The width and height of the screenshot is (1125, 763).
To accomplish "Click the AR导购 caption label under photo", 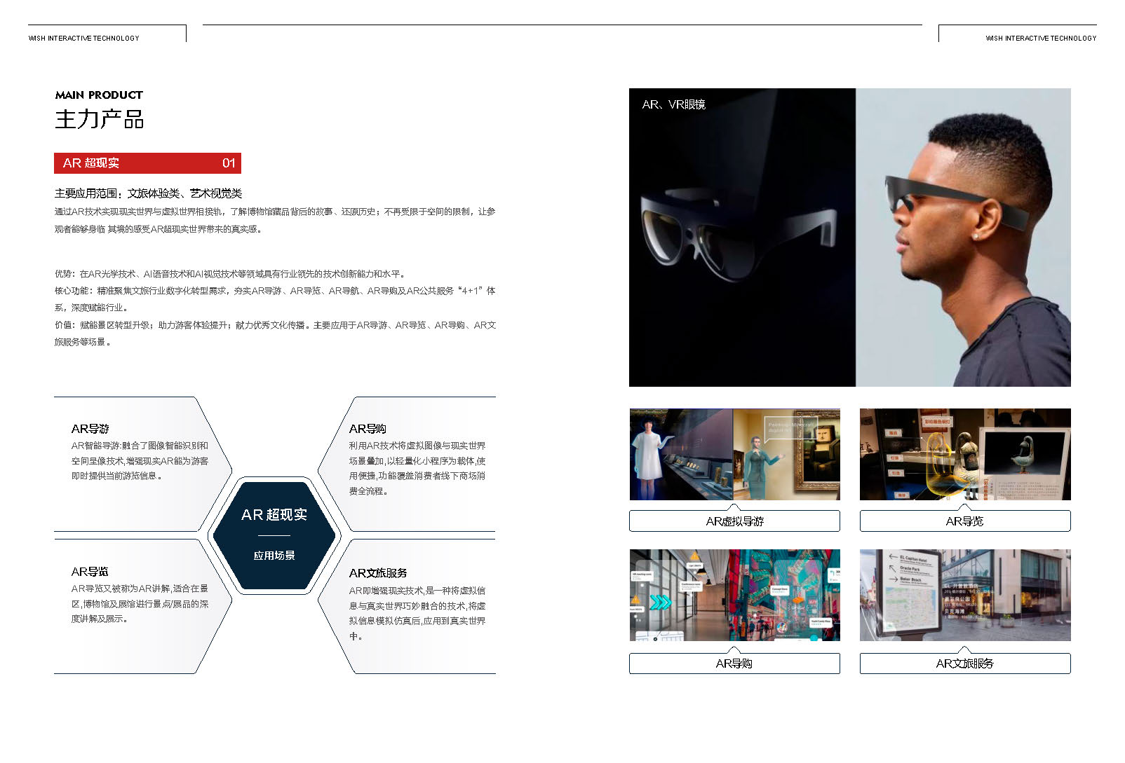I will (734, 664).
